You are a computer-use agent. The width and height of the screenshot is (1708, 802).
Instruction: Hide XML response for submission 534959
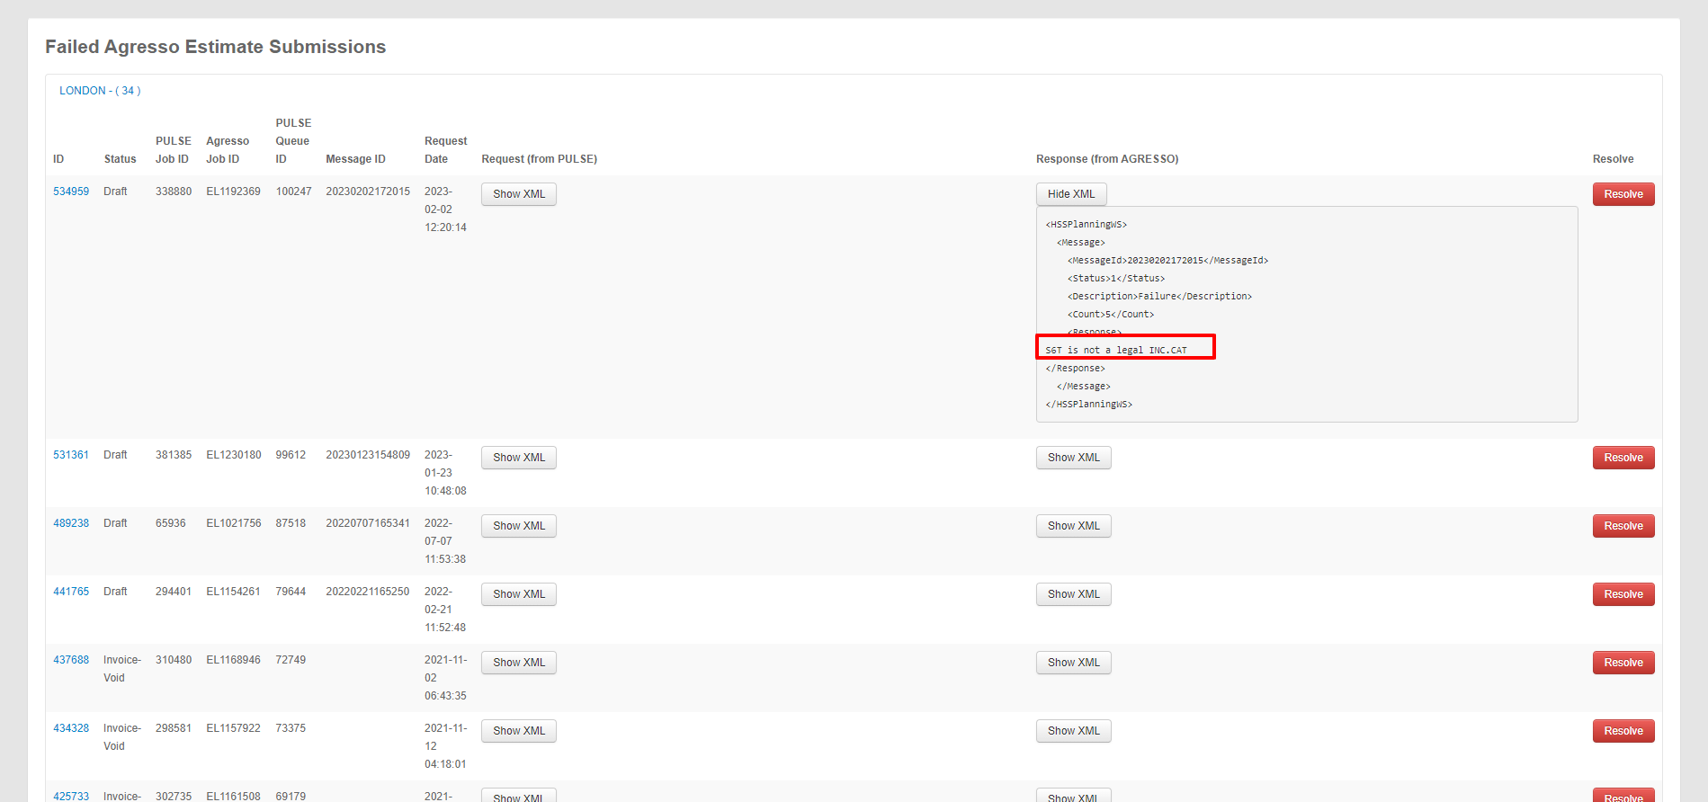point(1070,194)
